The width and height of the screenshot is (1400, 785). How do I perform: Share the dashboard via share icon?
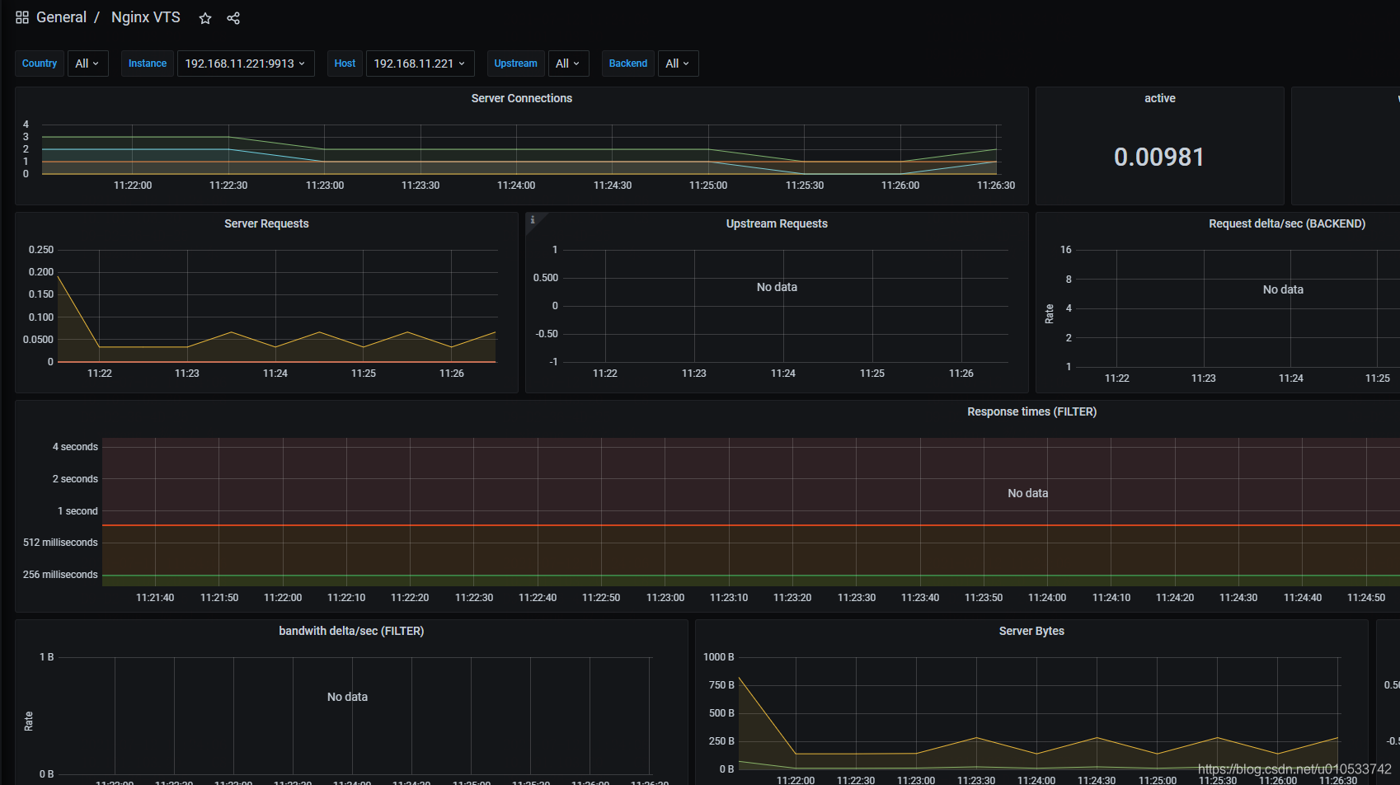233,18
